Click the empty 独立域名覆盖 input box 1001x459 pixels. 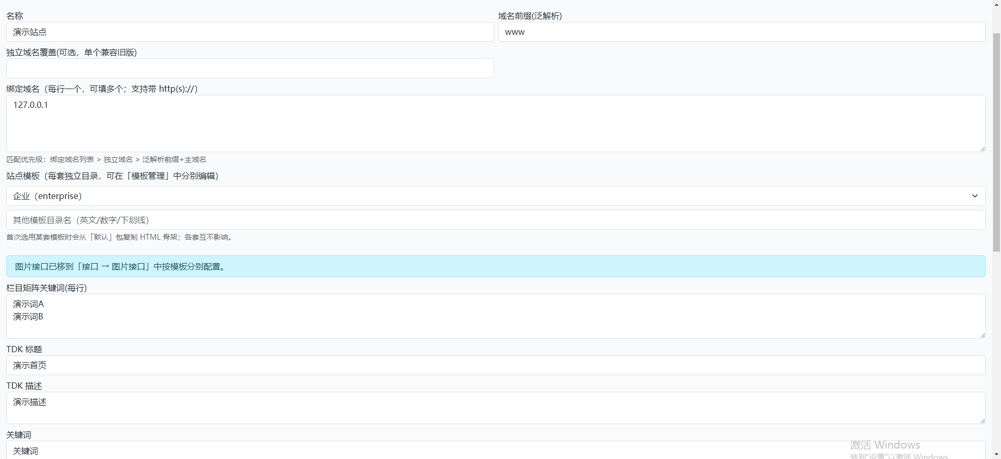point(250,68)
